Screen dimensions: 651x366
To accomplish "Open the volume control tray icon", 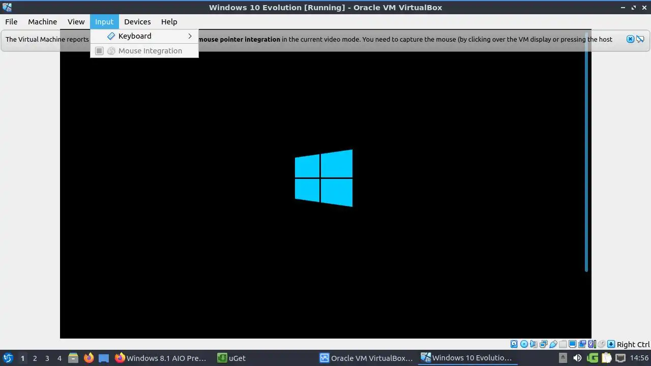I will click(577, 358).
